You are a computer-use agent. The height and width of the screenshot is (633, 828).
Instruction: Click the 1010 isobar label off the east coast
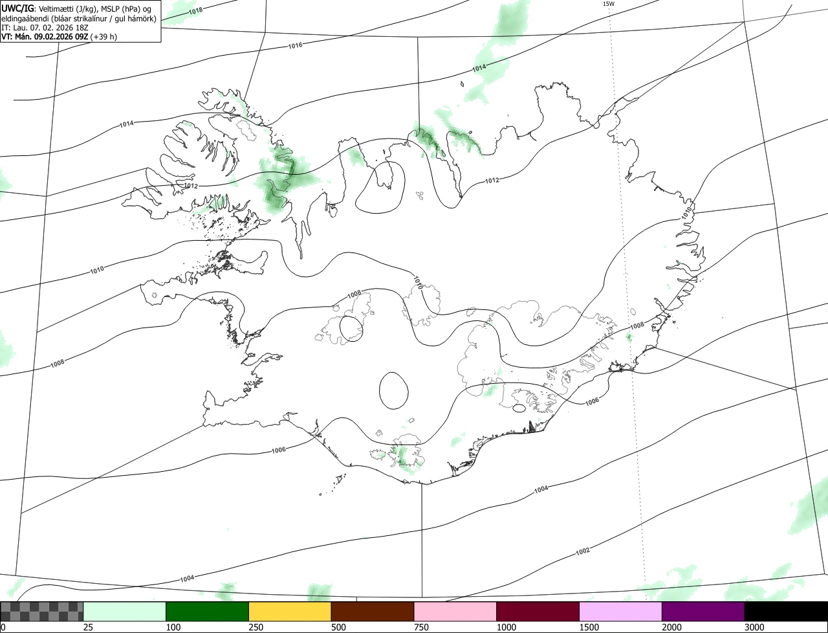click(x=687, y=212)
